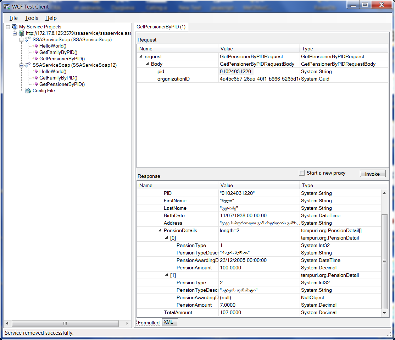The image size is (395, 340).
Task: Collapse PensionDetails item [1] node
Action: tap(167, 275)
